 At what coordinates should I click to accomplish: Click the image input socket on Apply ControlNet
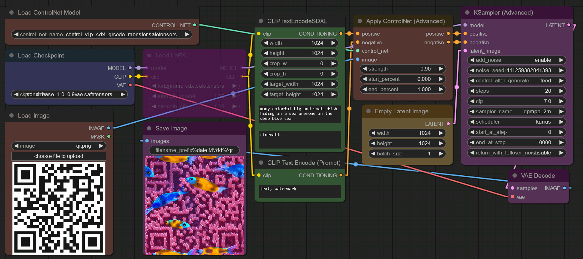[x=357, y=59]
